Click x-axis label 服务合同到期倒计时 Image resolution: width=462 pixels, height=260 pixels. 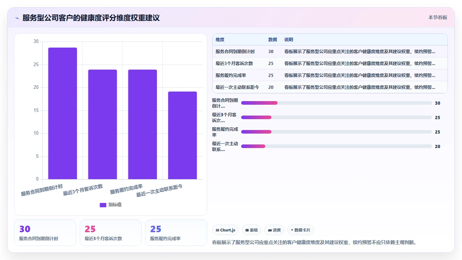click(x=42, y=190)
